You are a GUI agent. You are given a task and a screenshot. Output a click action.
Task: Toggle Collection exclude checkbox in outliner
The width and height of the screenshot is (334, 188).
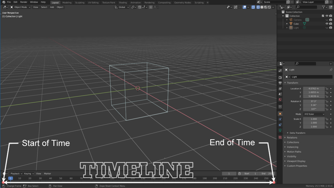(x=323, y=16)
